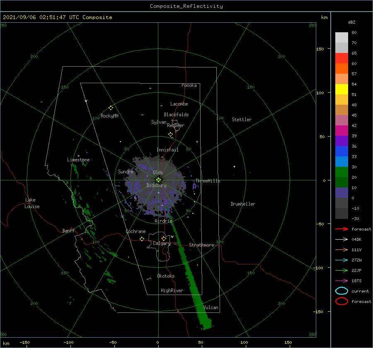The width and height of the screenshot is (373, 348).
Task: Click the Strathmore label
Action: tap(201, 245)
